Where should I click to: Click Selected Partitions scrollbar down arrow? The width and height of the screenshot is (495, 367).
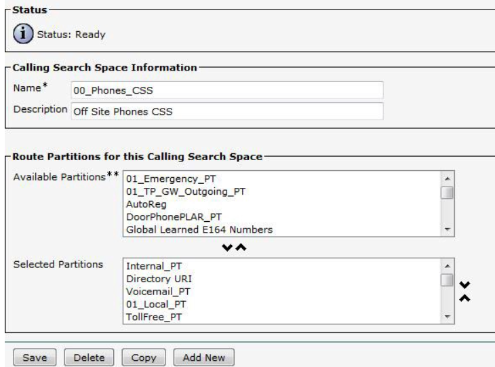tap(447, 317)
